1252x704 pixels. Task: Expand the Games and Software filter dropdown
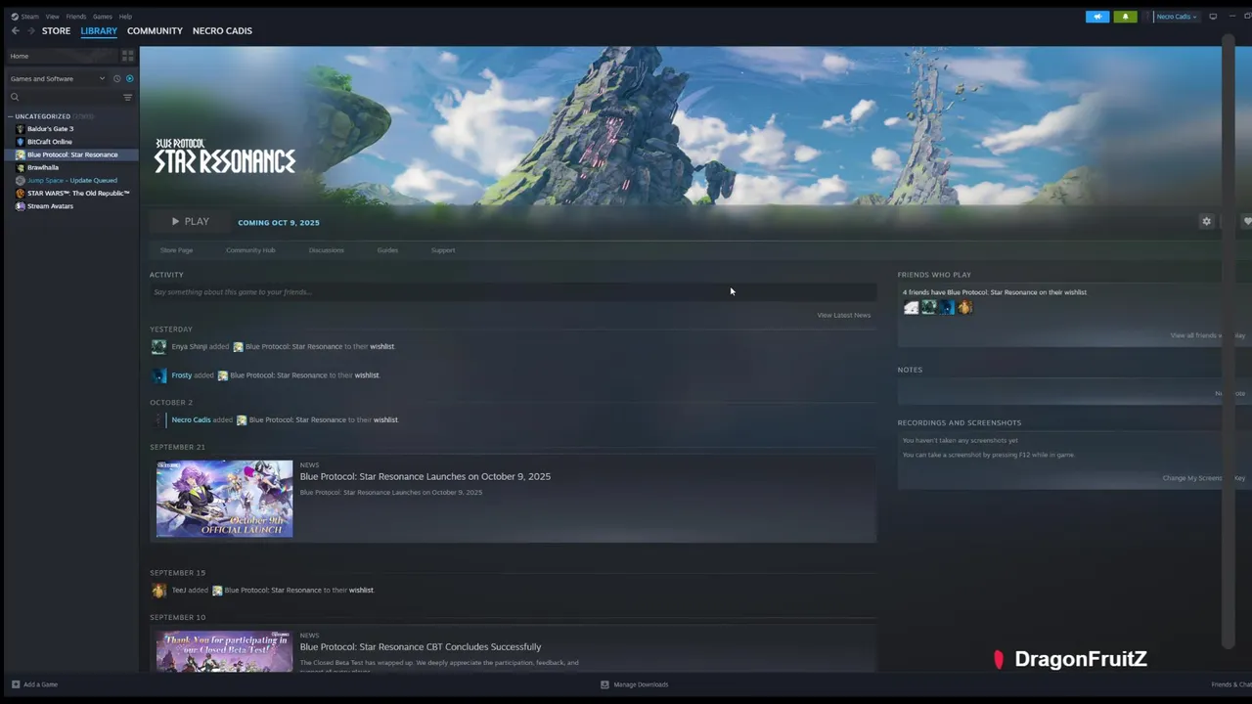(58, 78)
